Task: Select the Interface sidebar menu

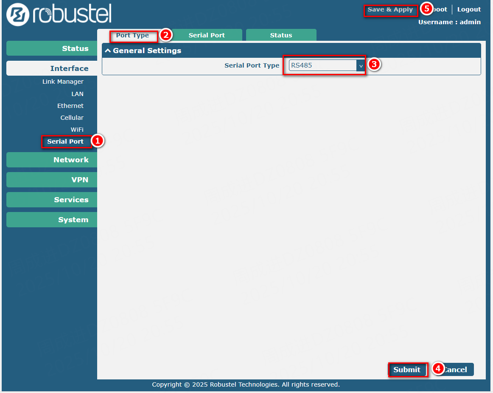Action: [x=52, y=68]
